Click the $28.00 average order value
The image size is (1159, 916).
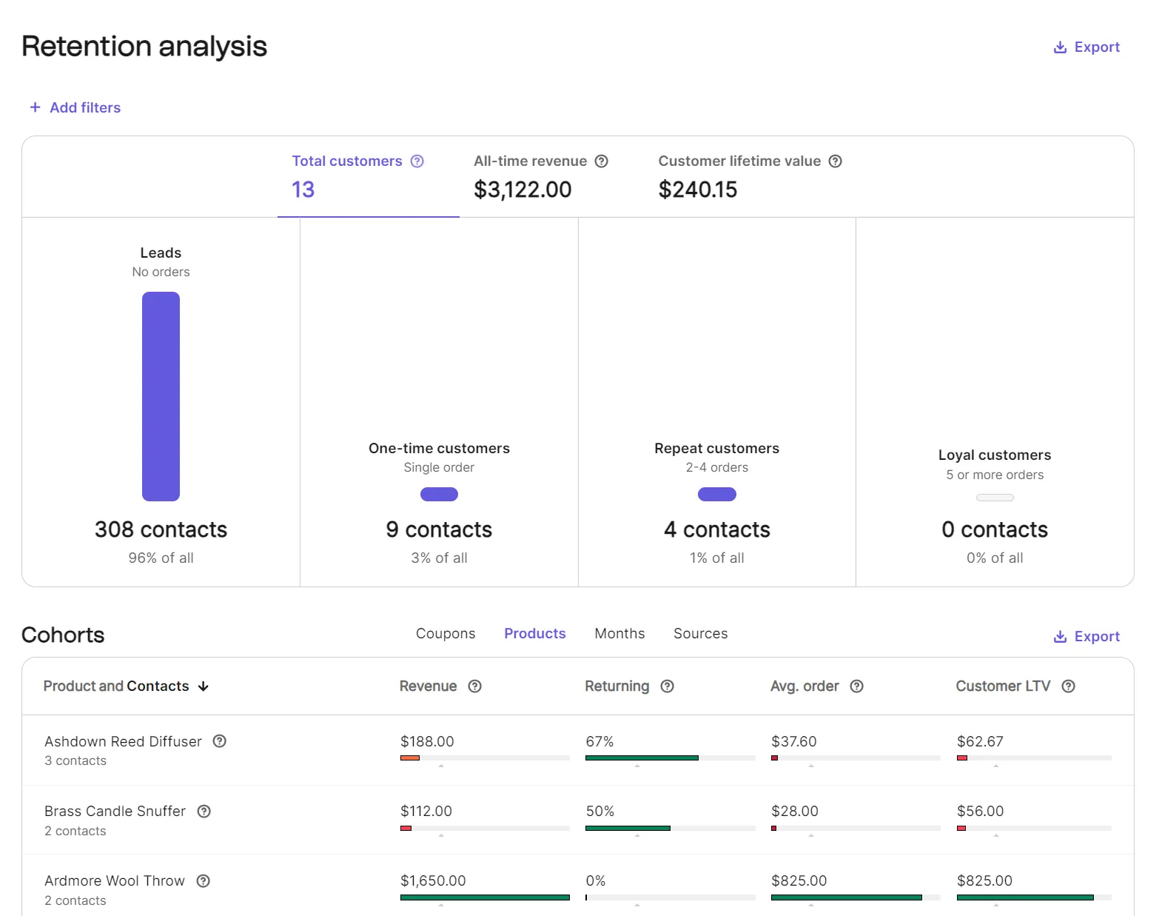point(795,812)
